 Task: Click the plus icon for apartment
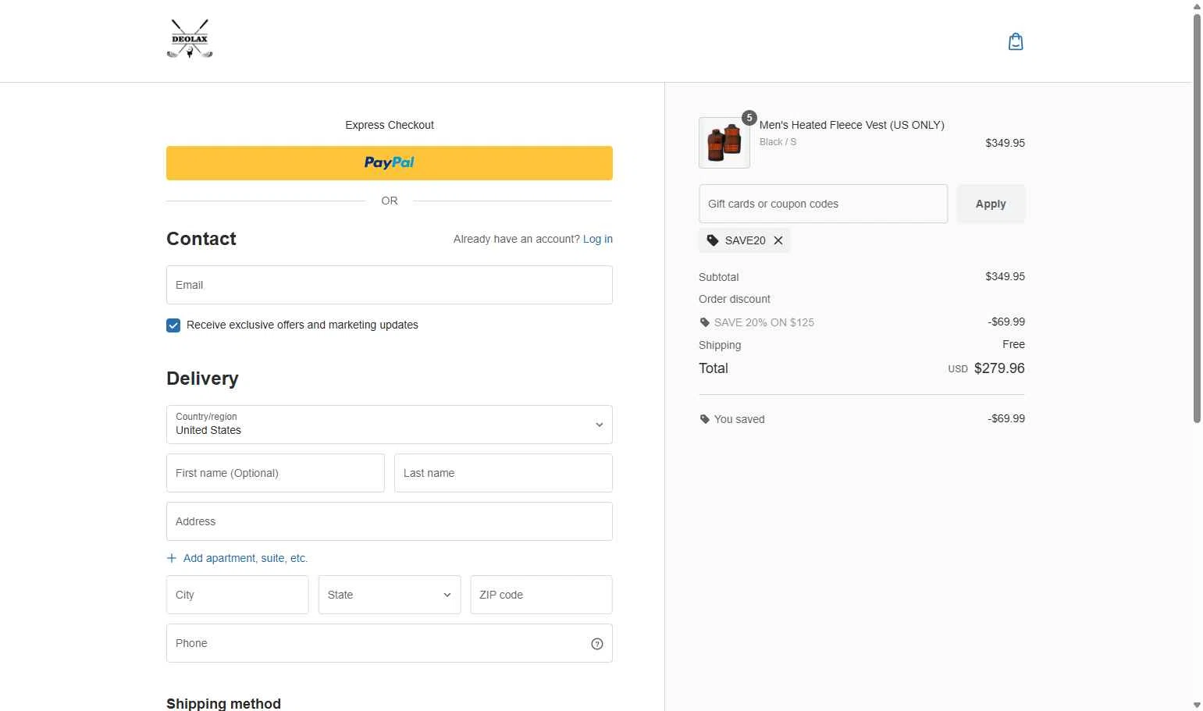172,558
